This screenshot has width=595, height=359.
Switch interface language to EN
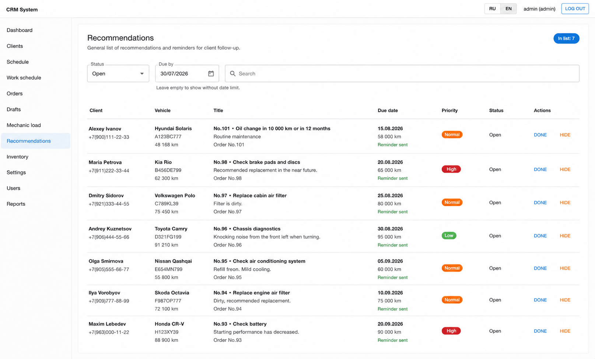click(508, 9)
